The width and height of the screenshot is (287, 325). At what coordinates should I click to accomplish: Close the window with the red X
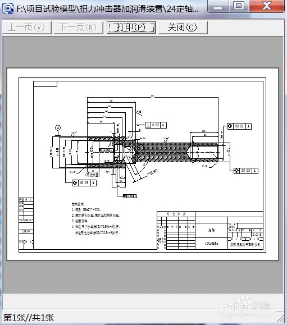click(x=267, y=6)
